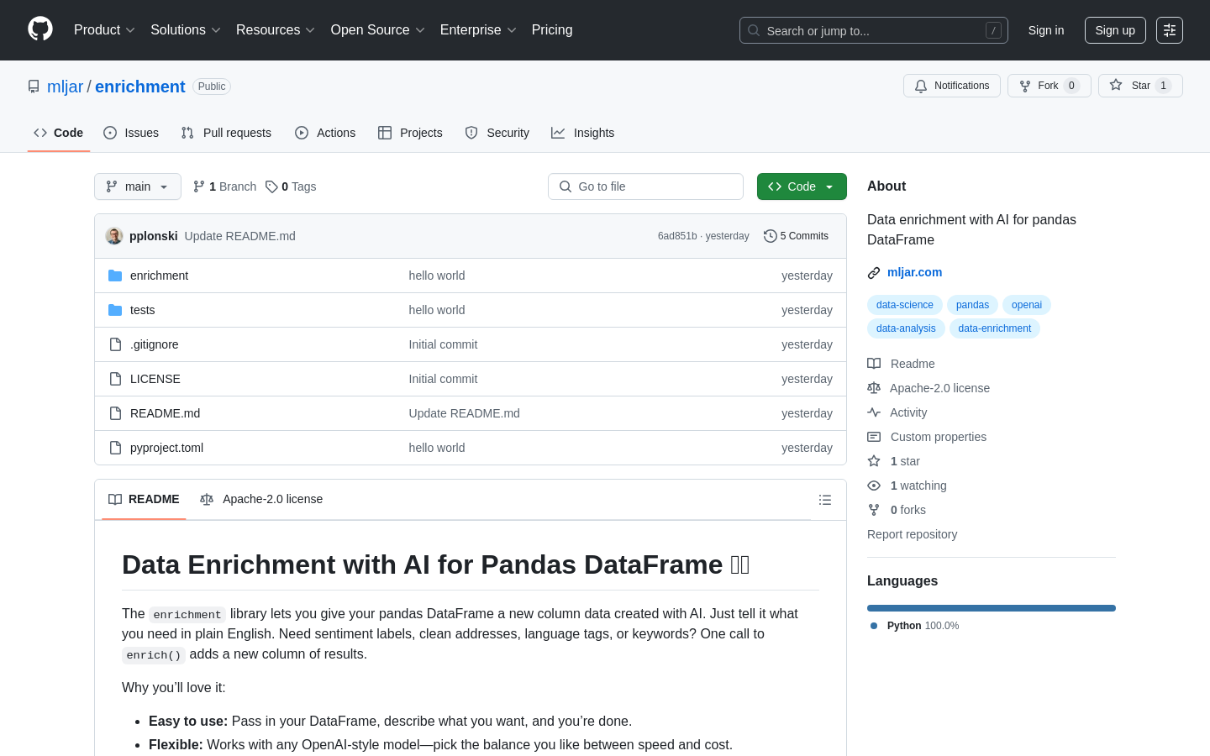The height and width of the screenshot is (756, 1210).
Task: Open the Insights tab
Action: tap(583, 133)
